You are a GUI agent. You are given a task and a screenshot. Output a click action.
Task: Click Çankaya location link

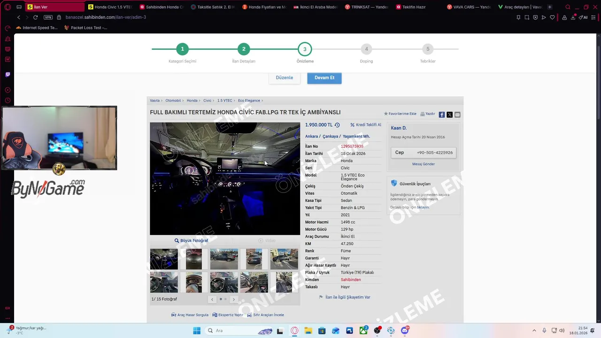[x=330, y=137]
